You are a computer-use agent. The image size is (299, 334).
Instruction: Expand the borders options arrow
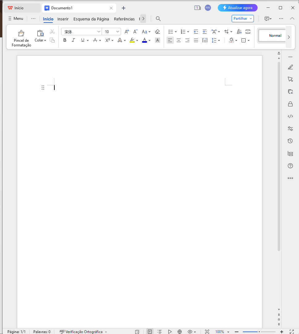[249, 40]
